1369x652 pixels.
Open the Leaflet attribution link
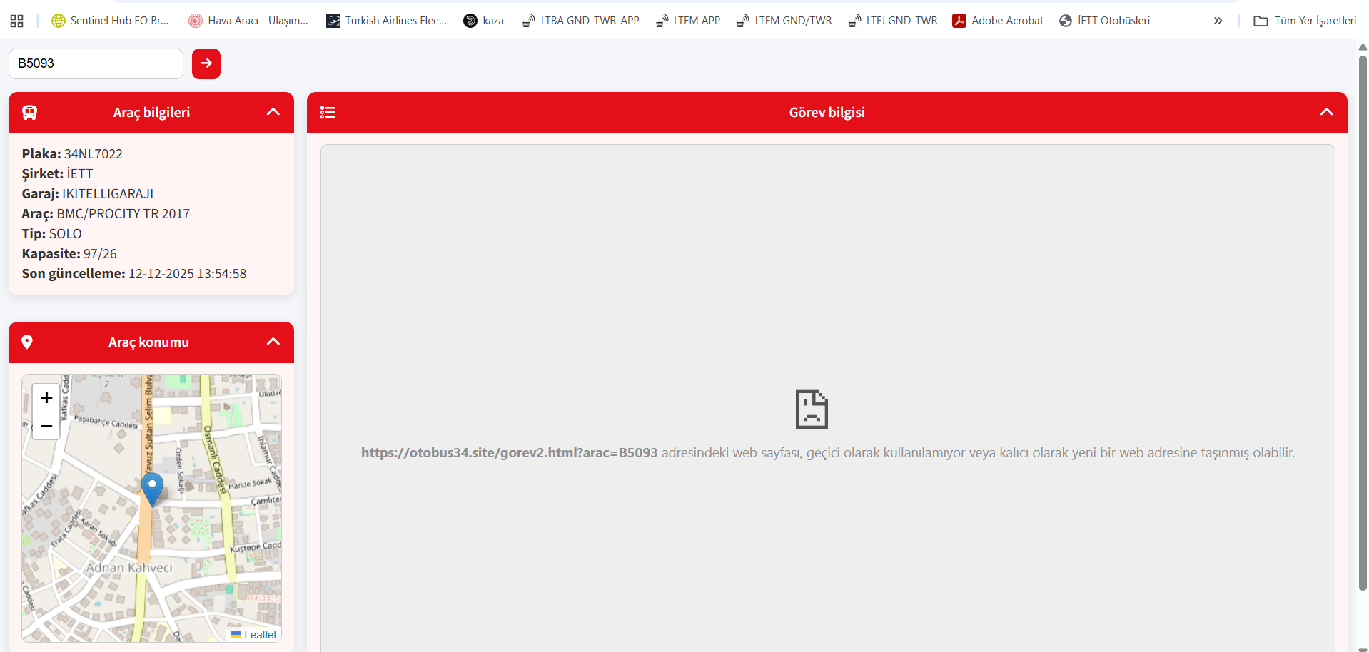click(260, 635)
